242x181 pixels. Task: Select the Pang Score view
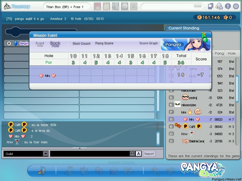pyautogui.click(x=104, y=43)
